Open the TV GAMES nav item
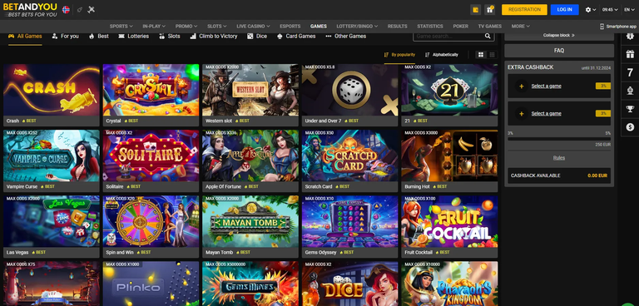This screenshot has height=306, width=639. (x=490, y=26)
